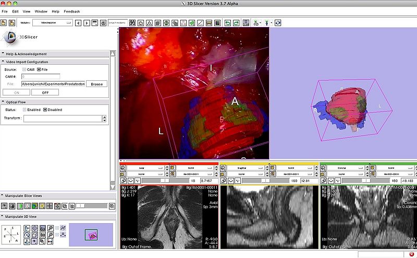Click the crosshair grid icon in Slice Views
Screen dimensions: 417x258
50,206
